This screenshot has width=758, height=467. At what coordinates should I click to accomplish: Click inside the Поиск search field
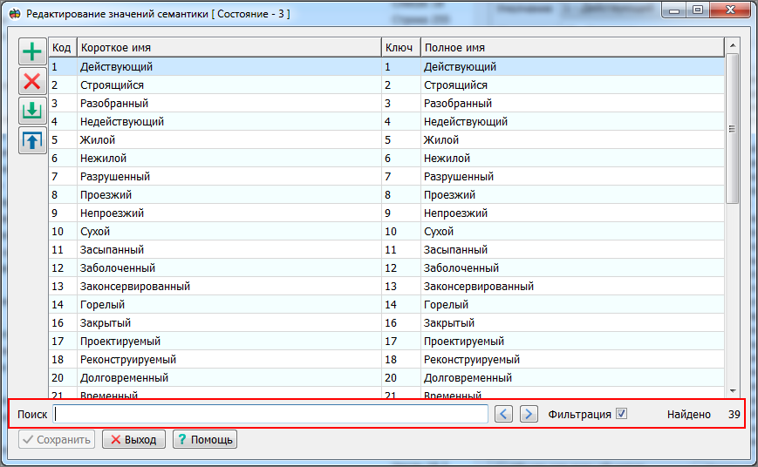click(x=270, y=414)
